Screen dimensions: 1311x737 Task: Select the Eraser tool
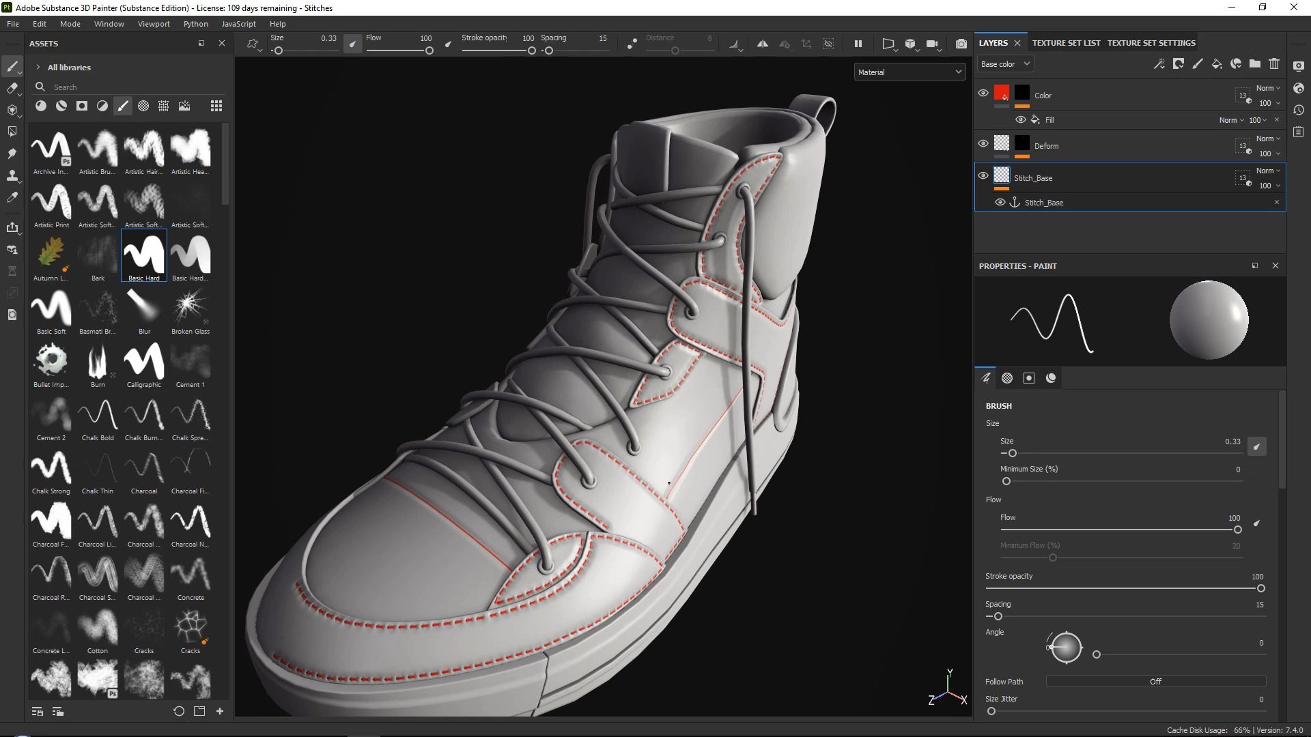tap(12, 87)
